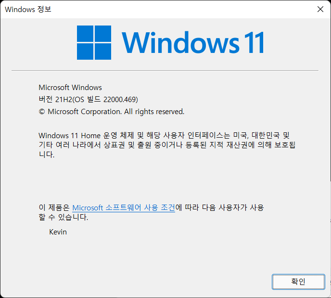Click the "Windows 정보" title bar text
Image resolution: width=331 pixels, height=298 pixels.
coord(28,9)
